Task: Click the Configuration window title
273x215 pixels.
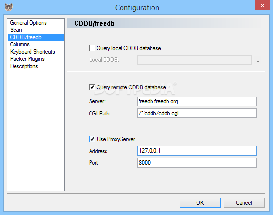Action: pyautogui.click(x=137, y=8)
